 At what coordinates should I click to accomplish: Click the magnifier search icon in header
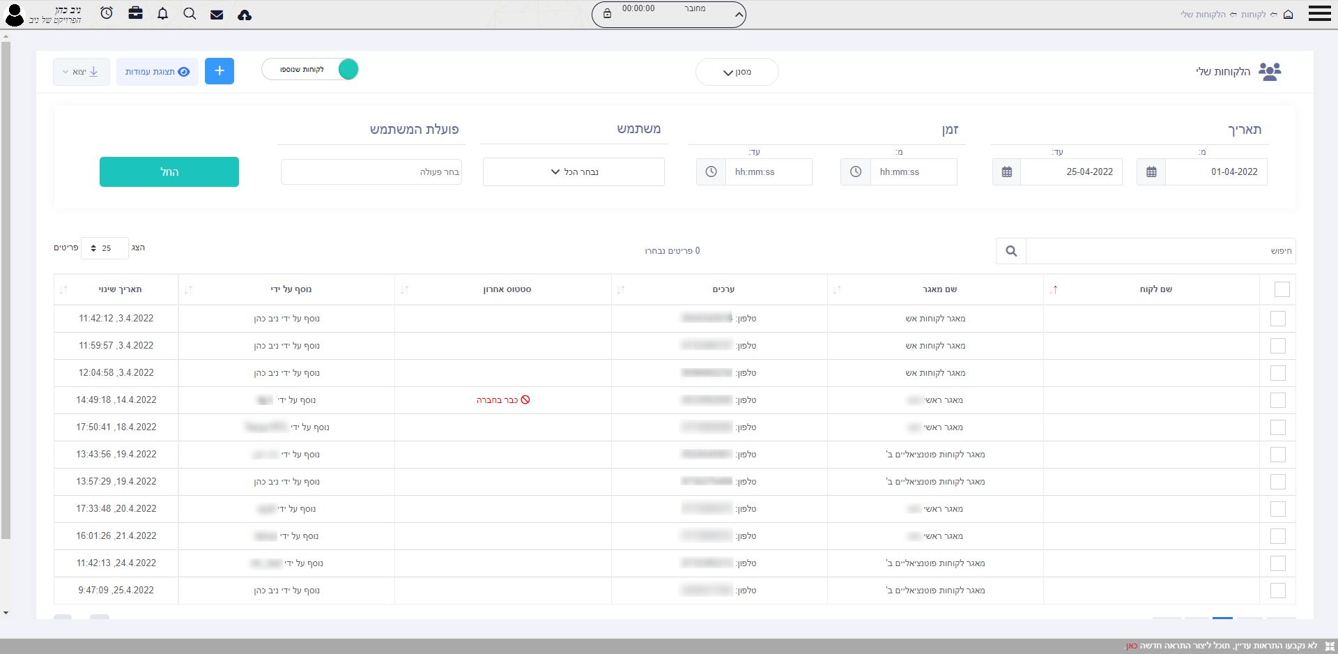190,14
